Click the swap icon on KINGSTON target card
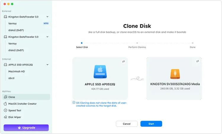222x134 pixels. click(197, 61)
